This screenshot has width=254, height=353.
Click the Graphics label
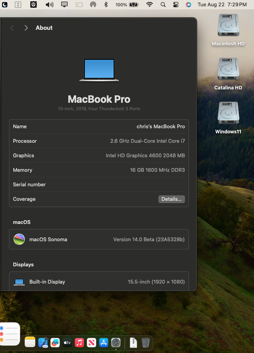tap(24, 156)
